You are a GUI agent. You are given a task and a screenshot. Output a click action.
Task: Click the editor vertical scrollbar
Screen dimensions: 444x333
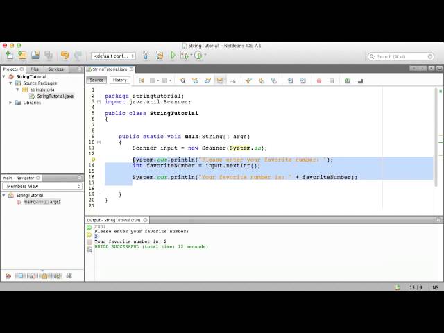click(436, 137)
